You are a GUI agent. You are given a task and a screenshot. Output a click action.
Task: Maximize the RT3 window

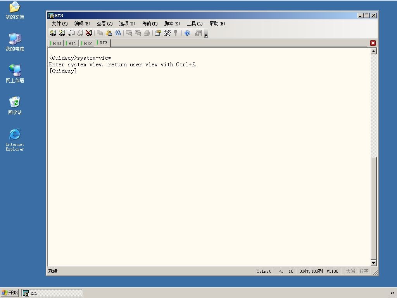[367, 16]
